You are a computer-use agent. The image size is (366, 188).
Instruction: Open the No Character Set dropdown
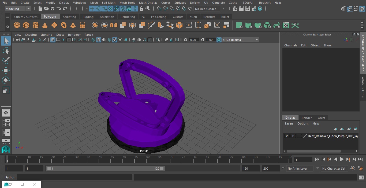click(x=334, y=169)
